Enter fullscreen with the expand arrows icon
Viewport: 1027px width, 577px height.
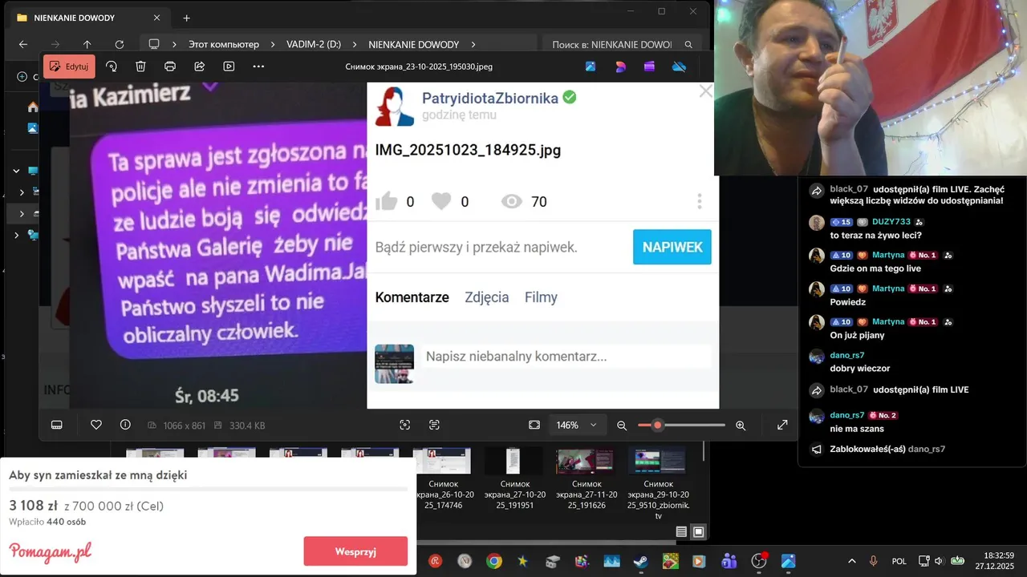tap(782, 425)
